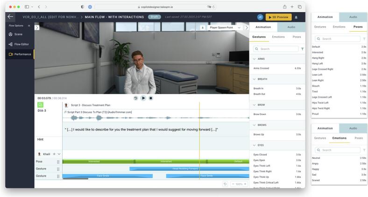This screenshot has height=197, width=368.
Task: Collapse the ARMS gesture group
Action: (254, 59)
